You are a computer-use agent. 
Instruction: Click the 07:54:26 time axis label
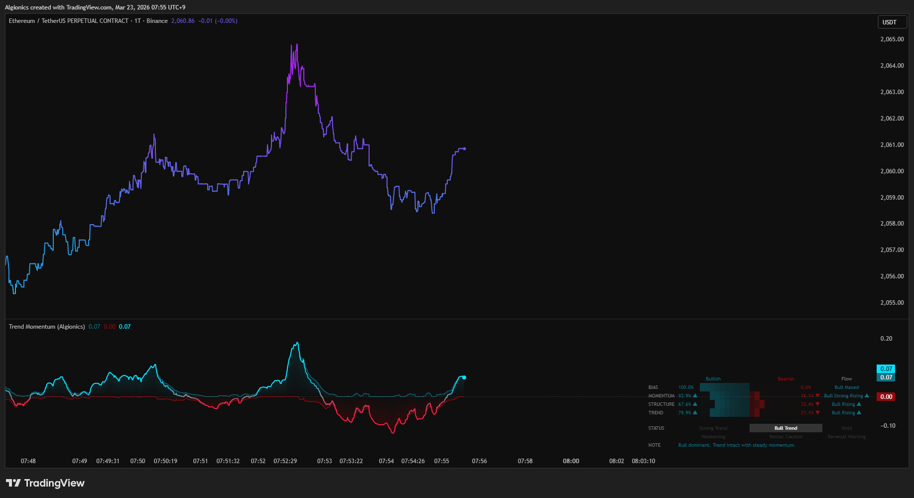pos(413,461)
